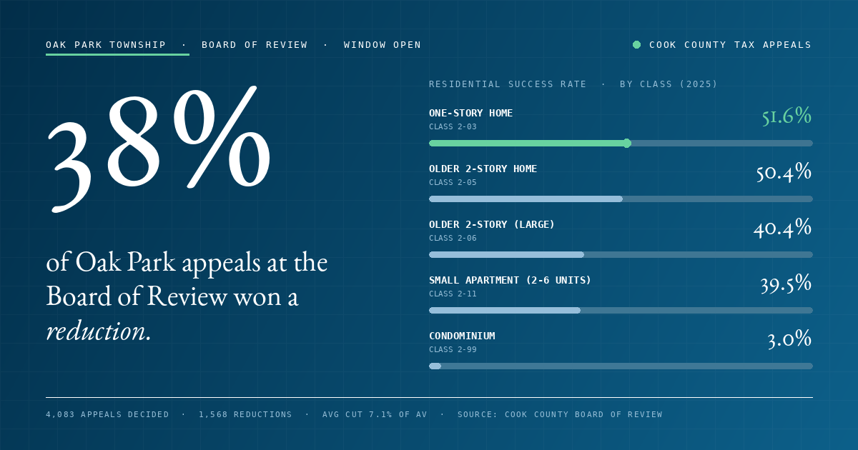
Task: Click the Cook County Tax Appeals label
Action: tap(730, 45)
